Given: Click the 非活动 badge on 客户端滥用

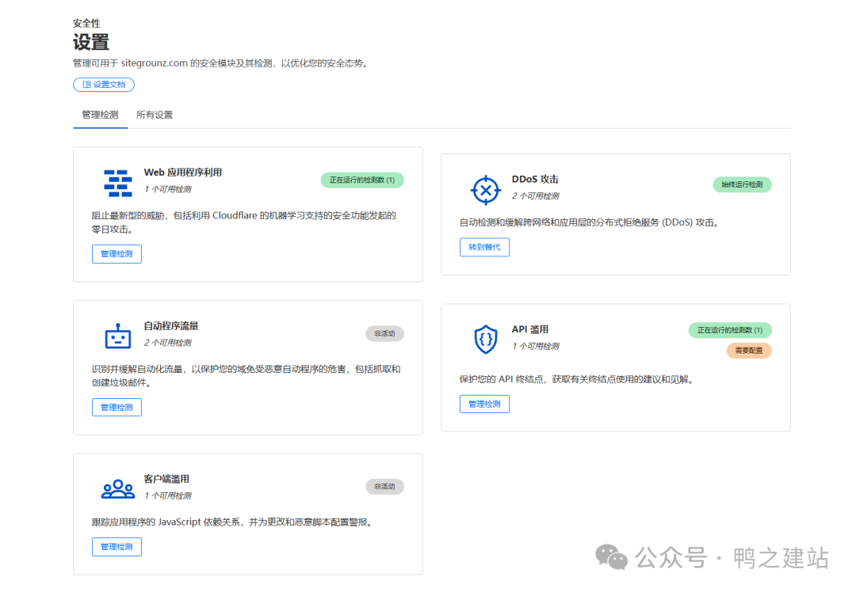Looking at the screenshot, I should pyautogui.click(x=384, y=487).
